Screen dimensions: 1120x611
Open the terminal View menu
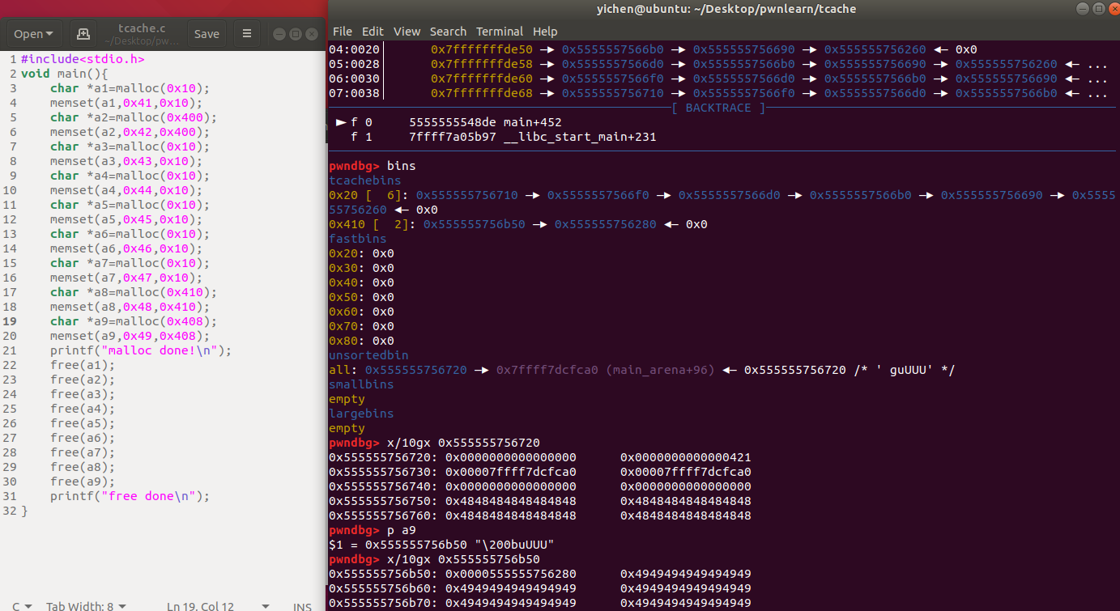coord(407,31)
